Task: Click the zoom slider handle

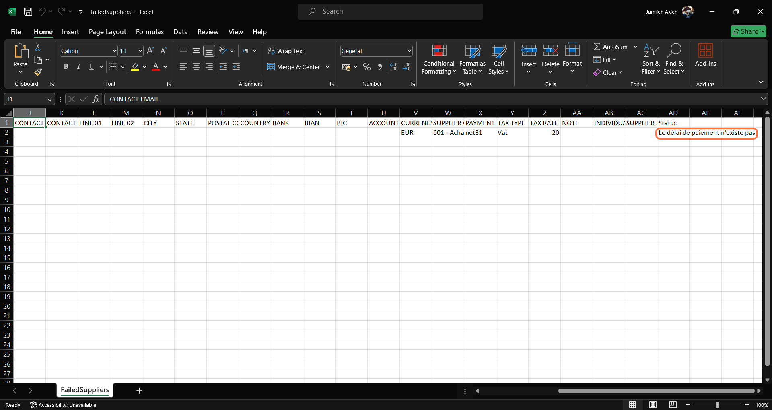Action: (x=717, y=404)
